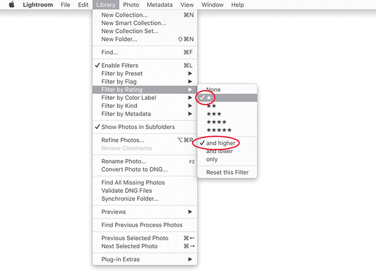The width and height of the screenshot is (376, 273).
Task: Expand the Filter by Color Label submenu
Action: [x=129, y=98]
